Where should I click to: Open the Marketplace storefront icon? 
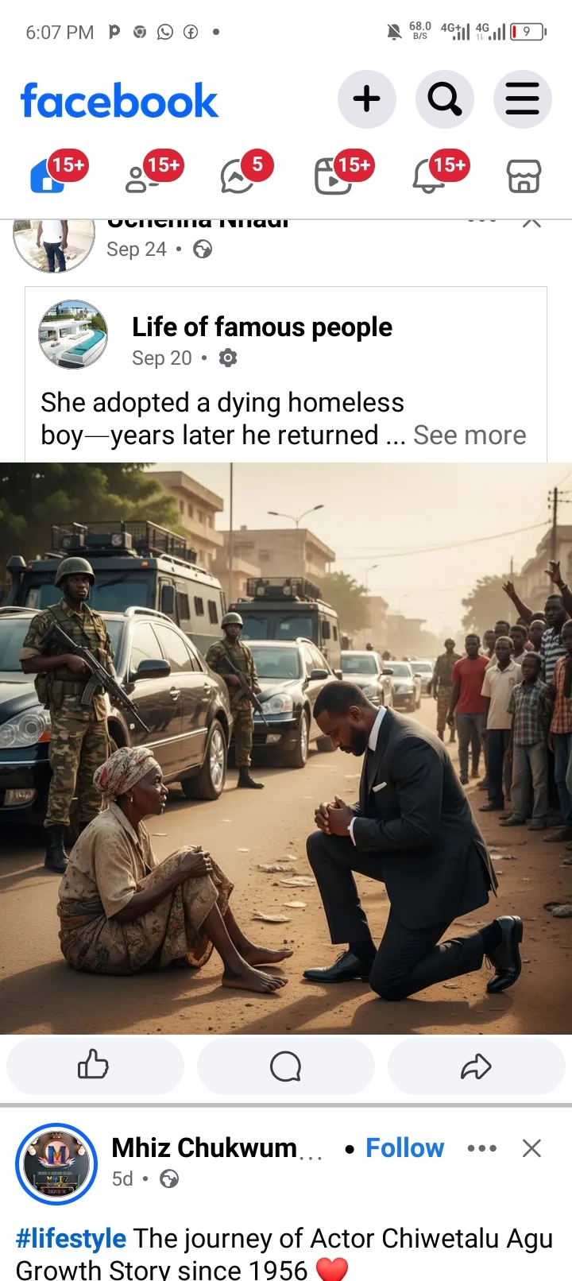(524, 176)
